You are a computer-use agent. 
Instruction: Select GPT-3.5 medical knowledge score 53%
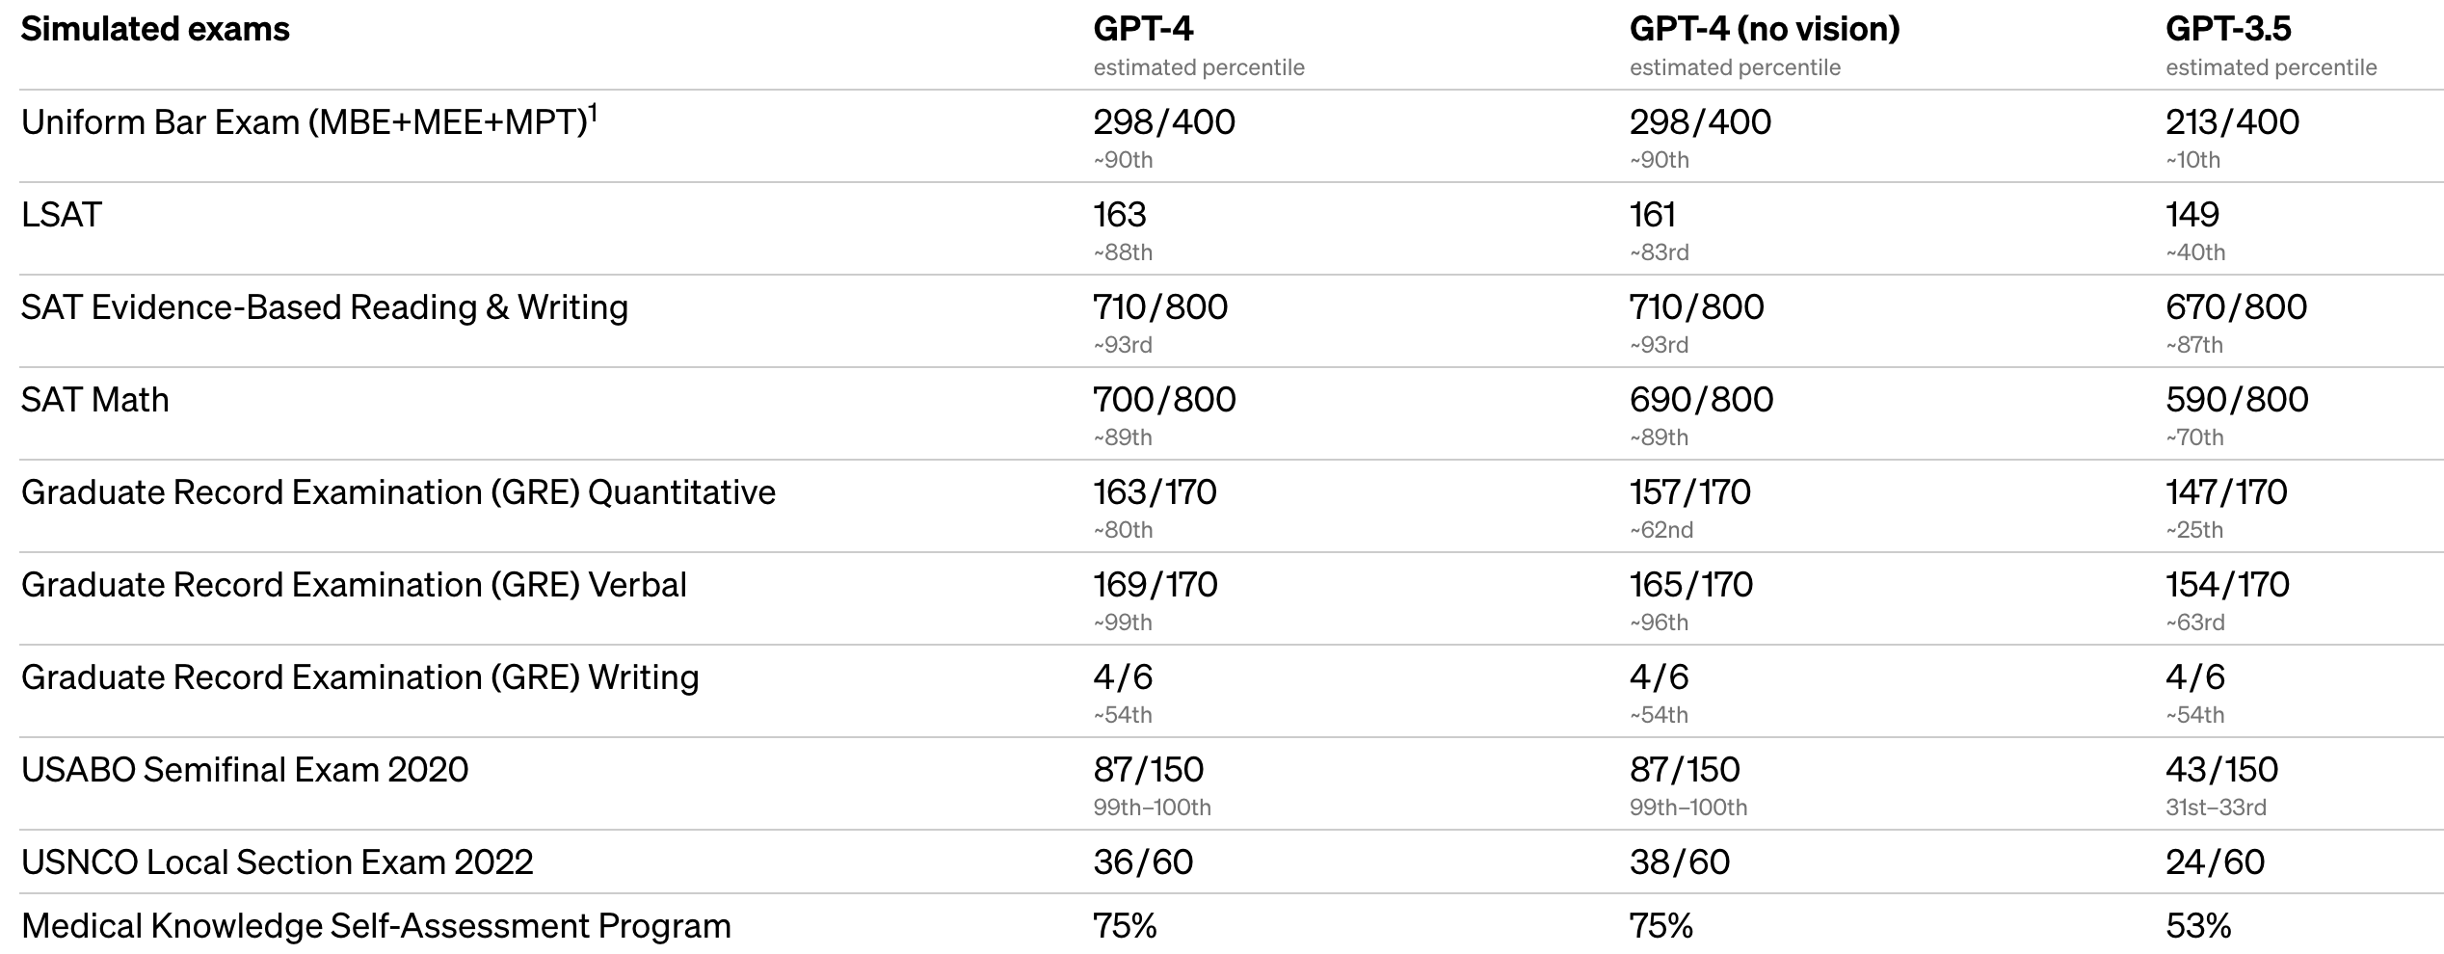click(x=2198, y=926)
